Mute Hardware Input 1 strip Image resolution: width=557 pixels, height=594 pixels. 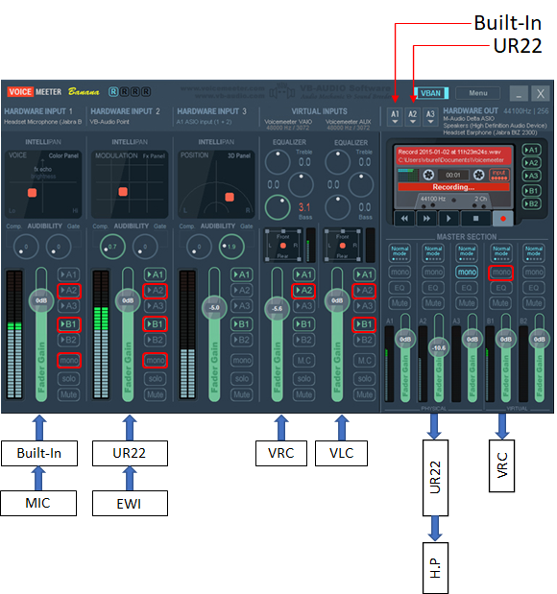point(69,394)
